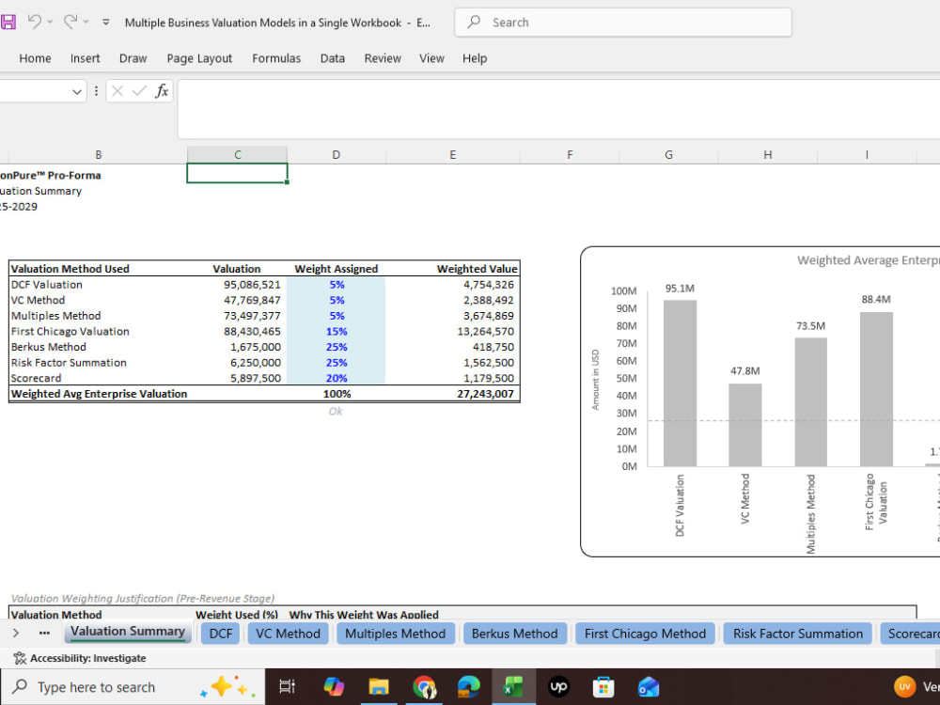Open the Draw ribbon tab
Viewport: 940px width, 705px height.
point(133,58)
